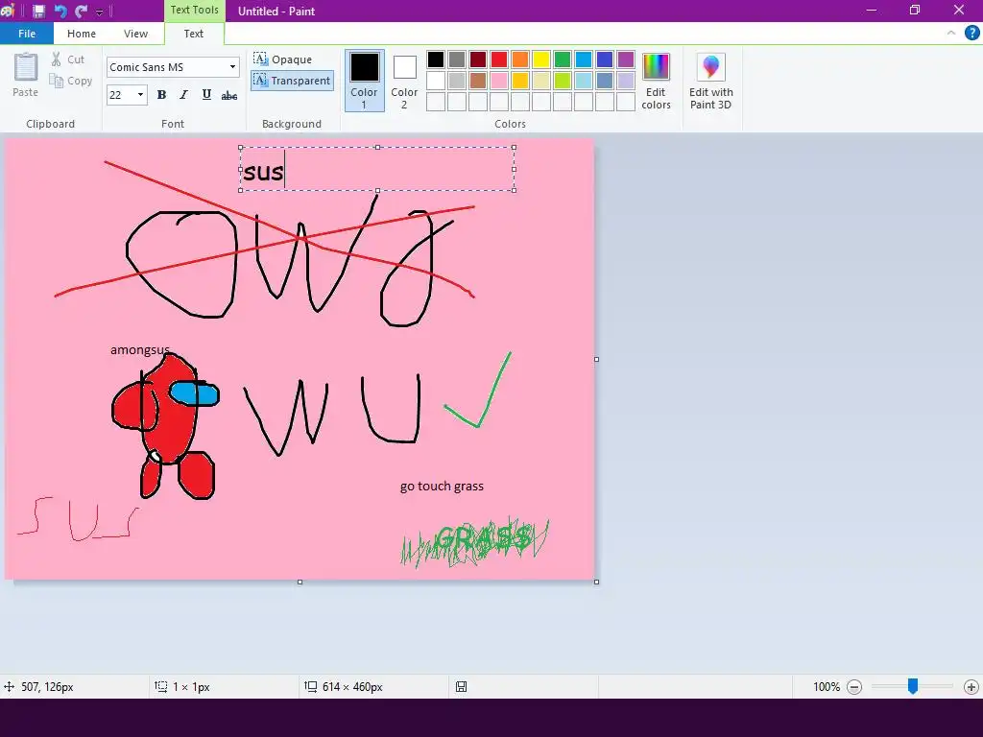
Task: Pick the brown color swatch
Action: (478, 81)
